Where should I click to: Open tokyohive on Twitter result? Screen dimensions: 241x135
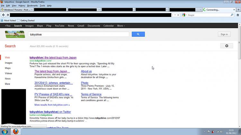(x=50, y=112)
